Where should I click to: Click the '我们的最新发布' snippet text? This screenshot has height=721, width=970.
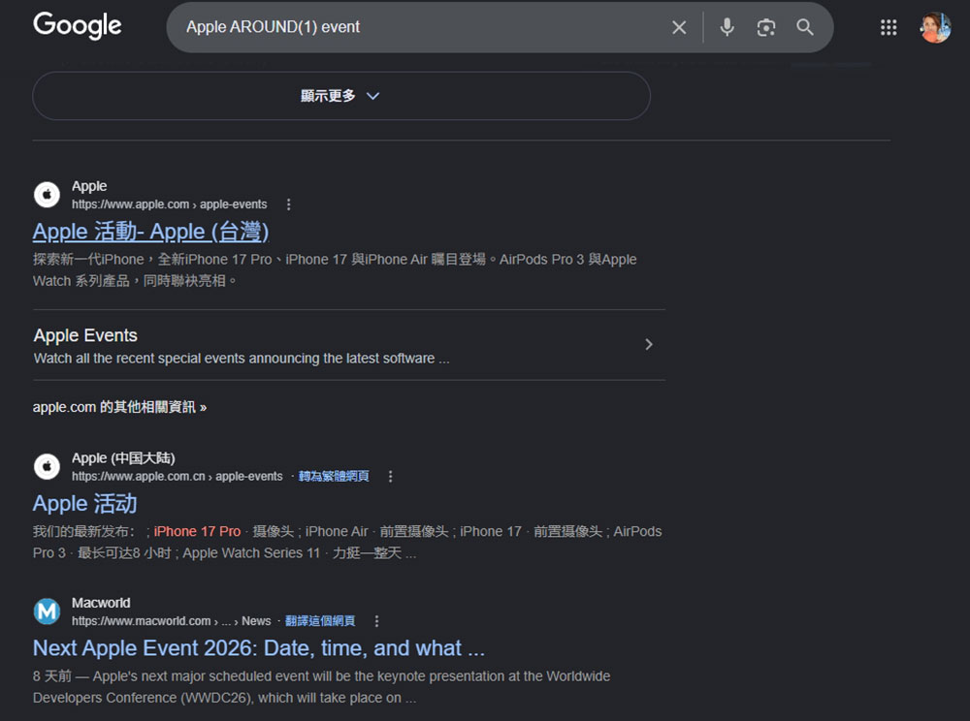347,543
